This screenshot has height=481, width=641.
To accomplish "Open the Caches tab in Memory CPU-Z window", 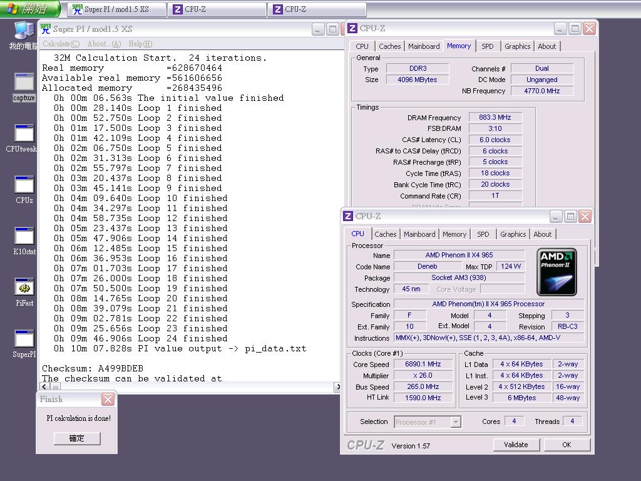I will [389, 46].
